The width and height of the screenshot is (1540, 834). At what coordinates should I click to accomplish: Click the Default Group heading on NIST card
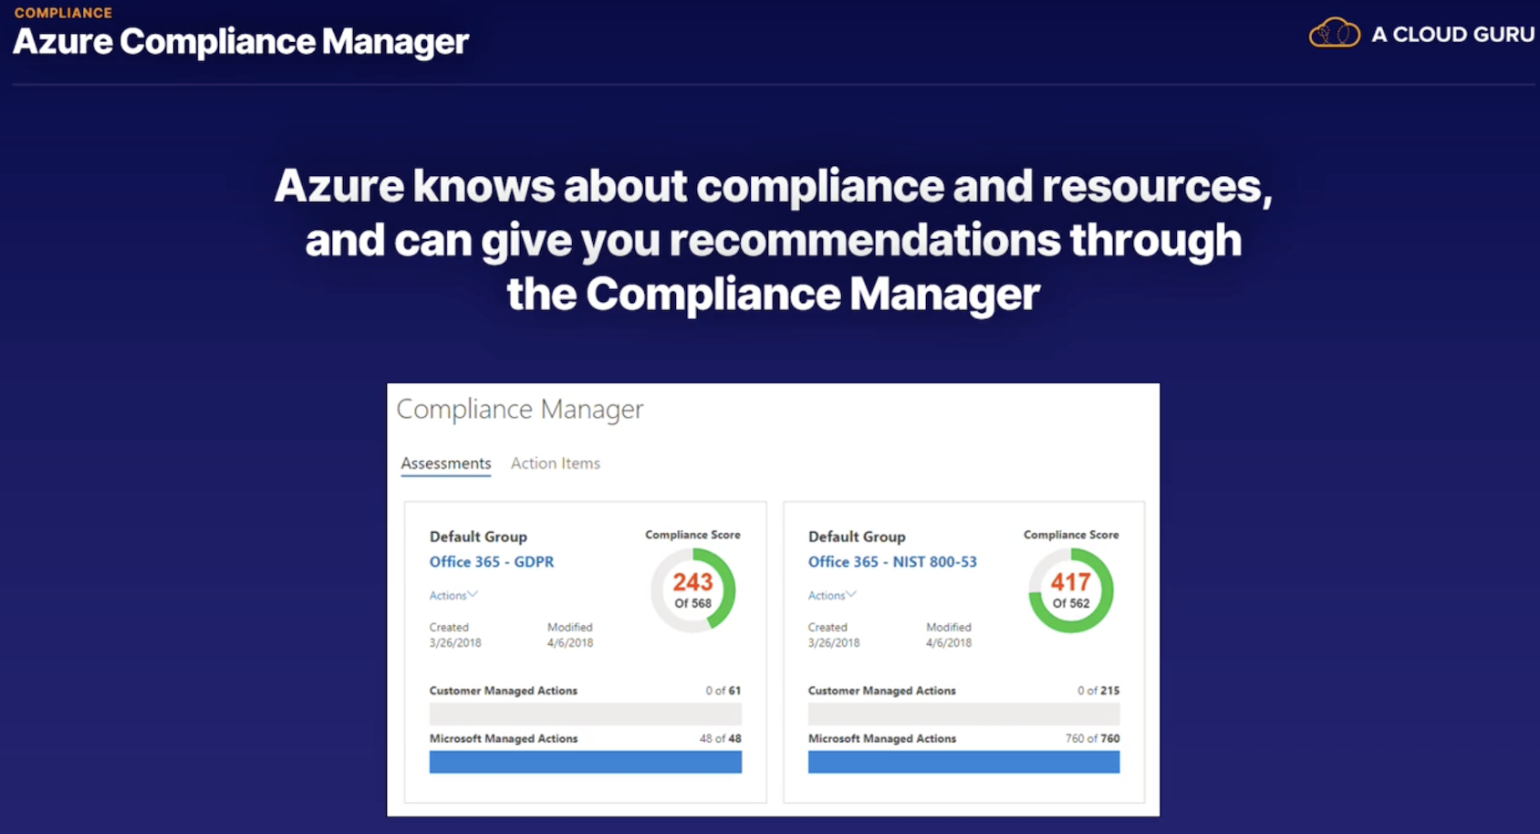(x=856, y=537)
